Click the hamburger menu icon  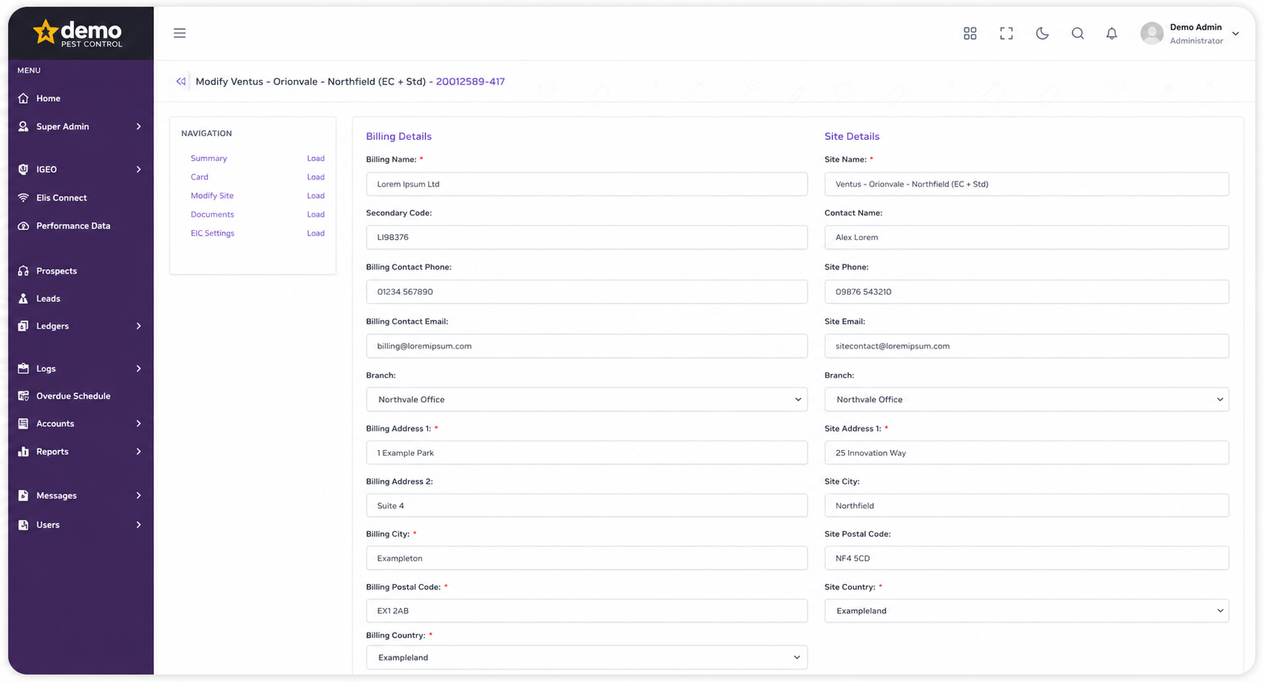(x=179, y=33)
